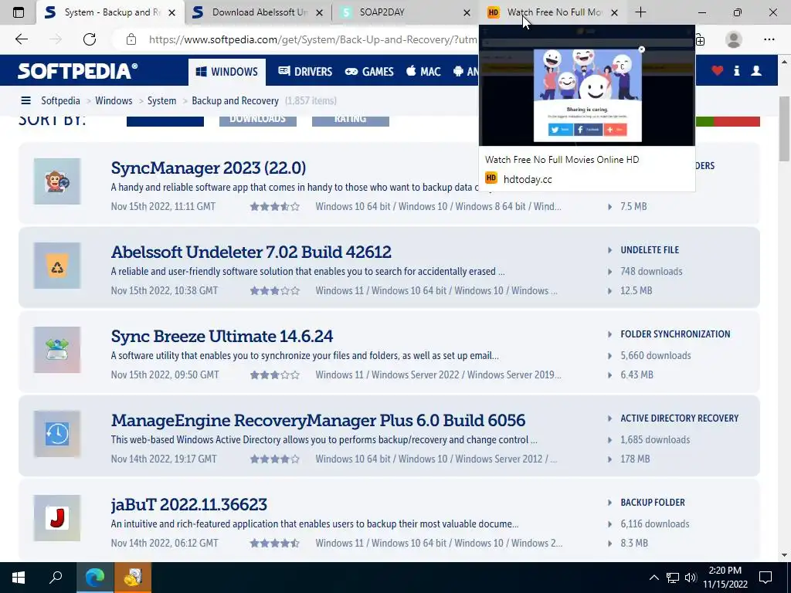Screen dimensions: 791x593
Task: Open jaBuT 2022.11.36623 title link
Action: coord(189,505)
